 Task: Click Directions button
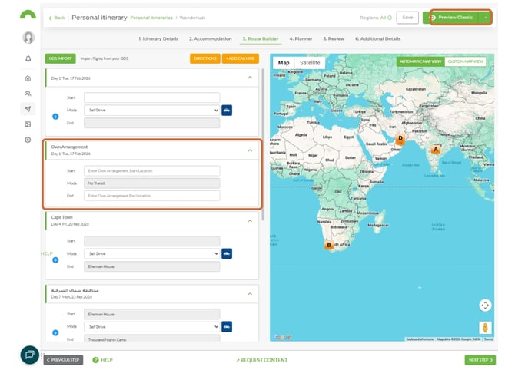tap(205, 58)
